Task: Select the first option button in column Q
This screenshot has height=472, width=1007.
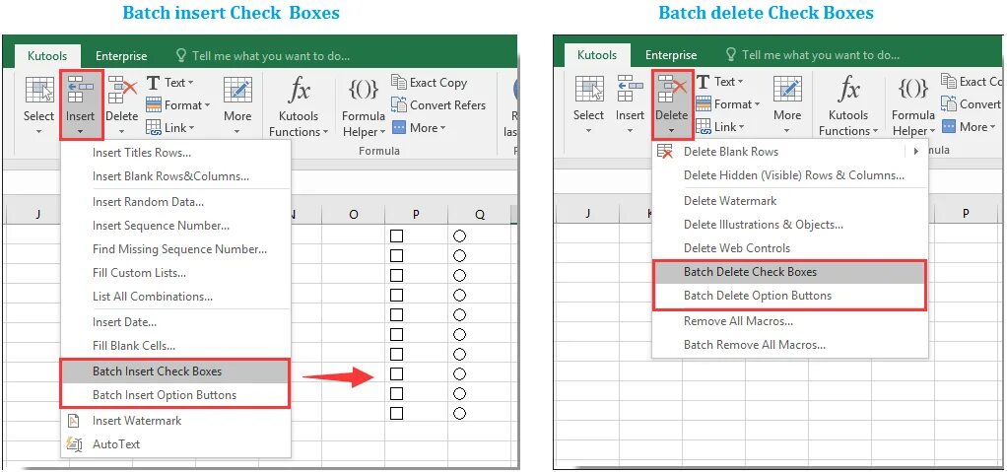Action: point(459,236)
